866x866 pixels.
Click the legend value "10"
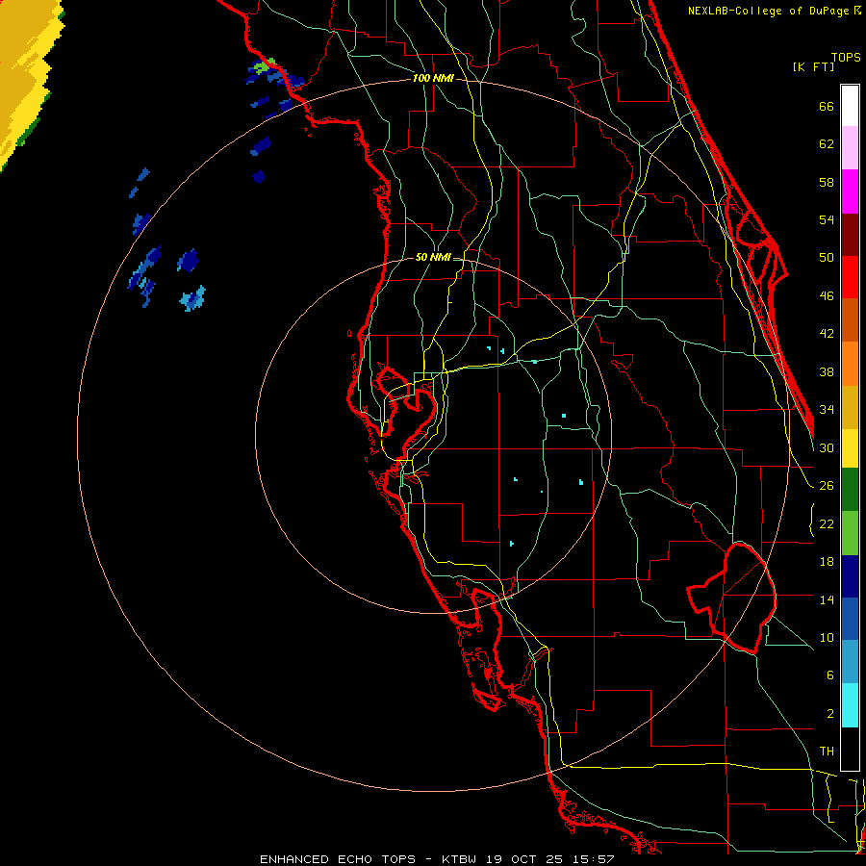tap(827, 637)
